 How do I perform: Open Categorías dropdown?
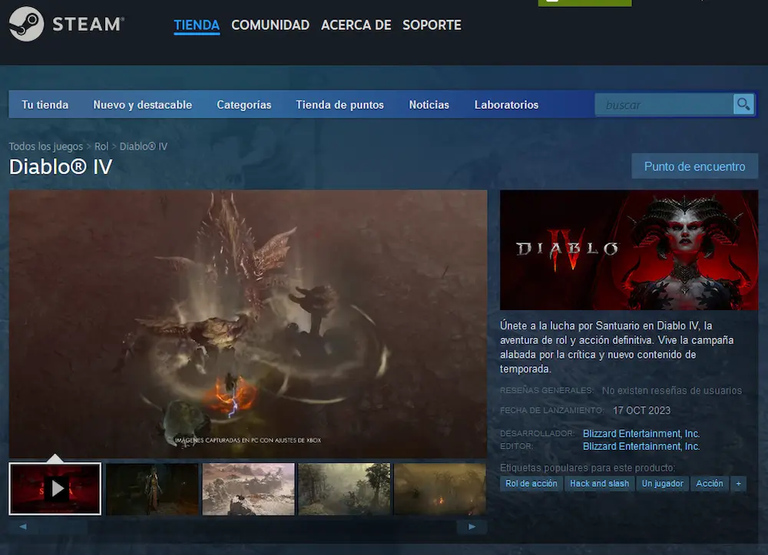click(244, 104)
